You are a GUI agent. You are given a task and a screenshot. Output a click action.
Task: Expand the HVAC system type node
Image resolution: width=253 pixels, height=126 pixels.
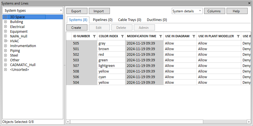(5, 41)
